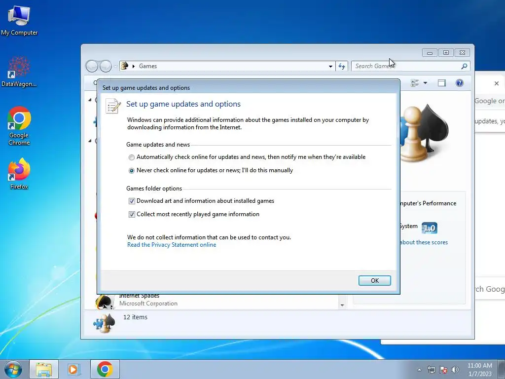The image size is (505, 379).
Task: Open the Windows Start menu
Action: (13, 369)
